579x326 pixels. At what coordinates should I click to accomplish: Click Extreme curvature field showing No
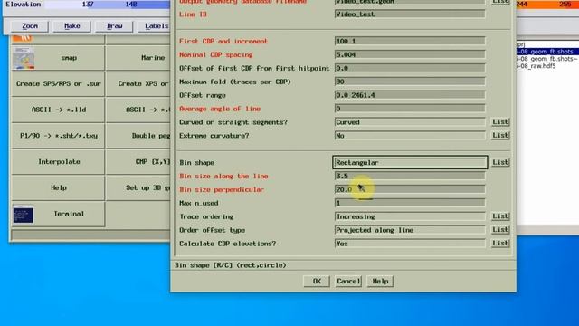[x=410, y=136]
